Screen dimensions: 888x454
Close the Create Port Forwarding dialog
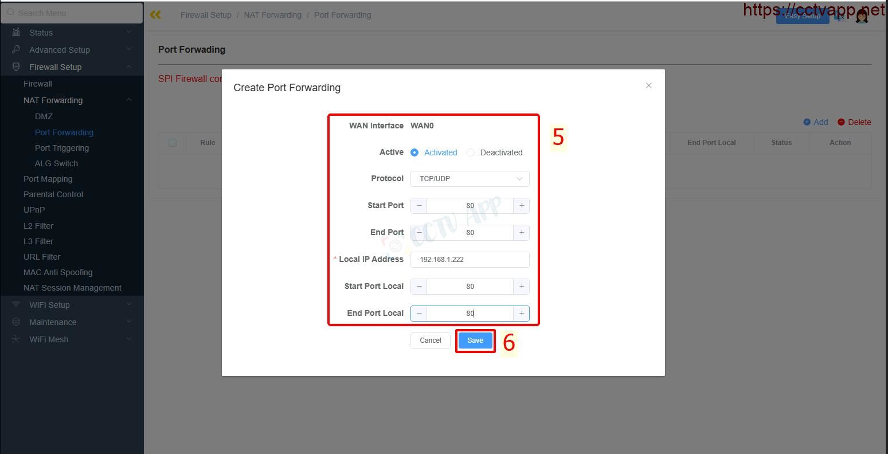pyautogui.click(x=648, y=85)
